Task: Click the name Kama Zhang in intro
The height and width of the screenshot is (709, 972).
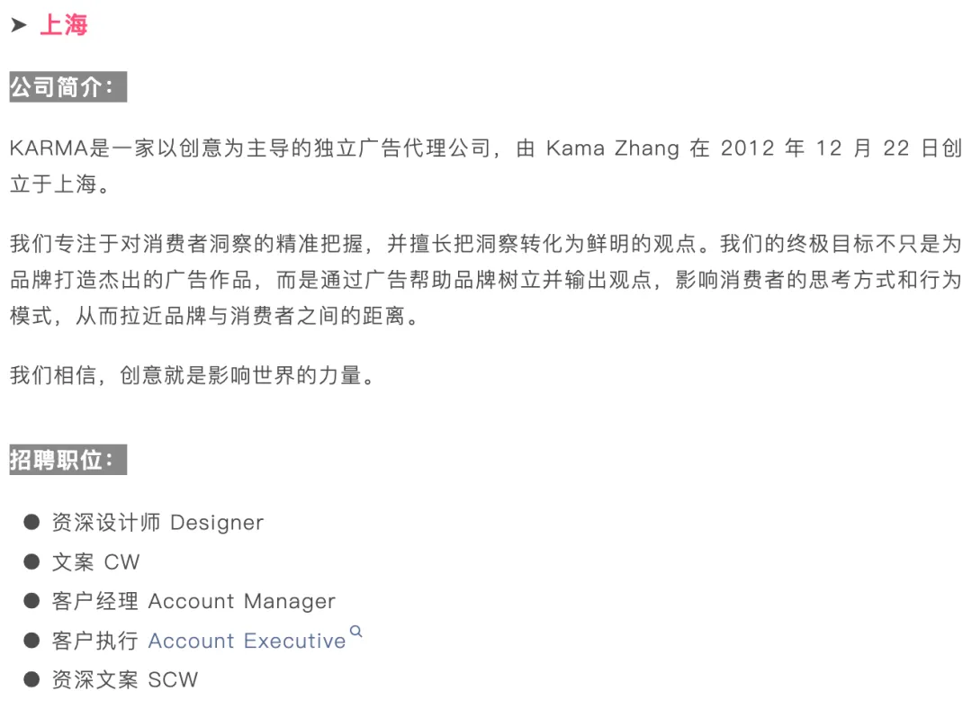Action: point(612,148)
